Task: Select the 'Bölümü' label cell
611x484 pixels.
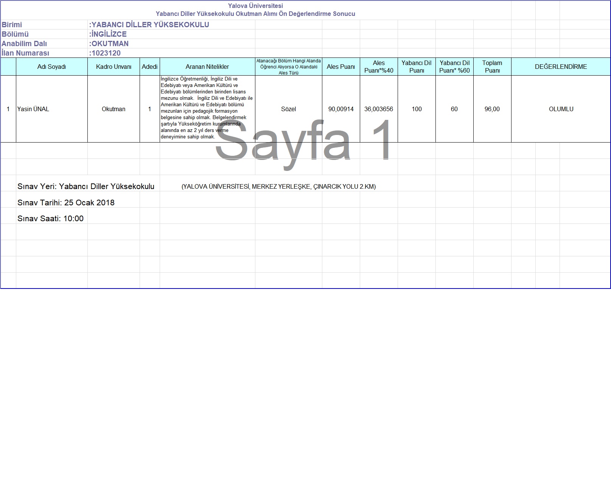Action: pyautogui.click(x=44, y=34)
